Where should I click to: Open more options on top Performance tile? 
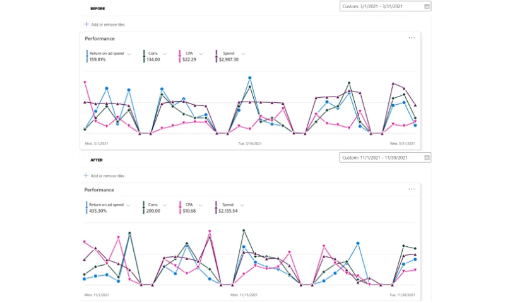pos(412,38)
